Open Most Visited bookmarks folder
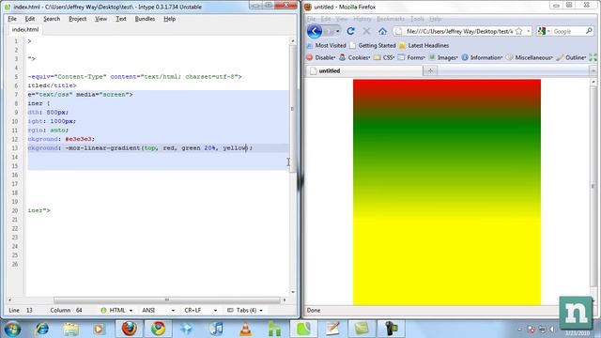 click(327, 46)
